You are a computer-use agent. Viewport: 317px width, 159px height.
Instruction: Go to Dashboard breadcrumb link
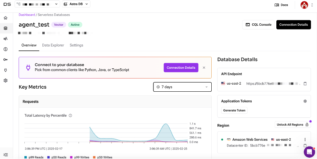[x=27, y=15]
